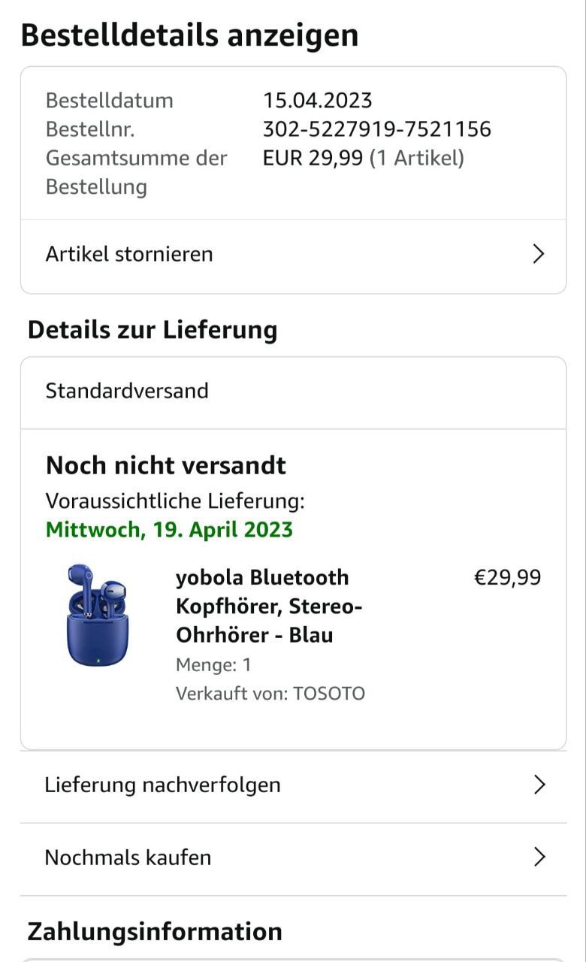Screen dimensions: 586x962
Task: Tap the order total EUR 29,99 (1 Artikel)
Action: tap(364, 159)
